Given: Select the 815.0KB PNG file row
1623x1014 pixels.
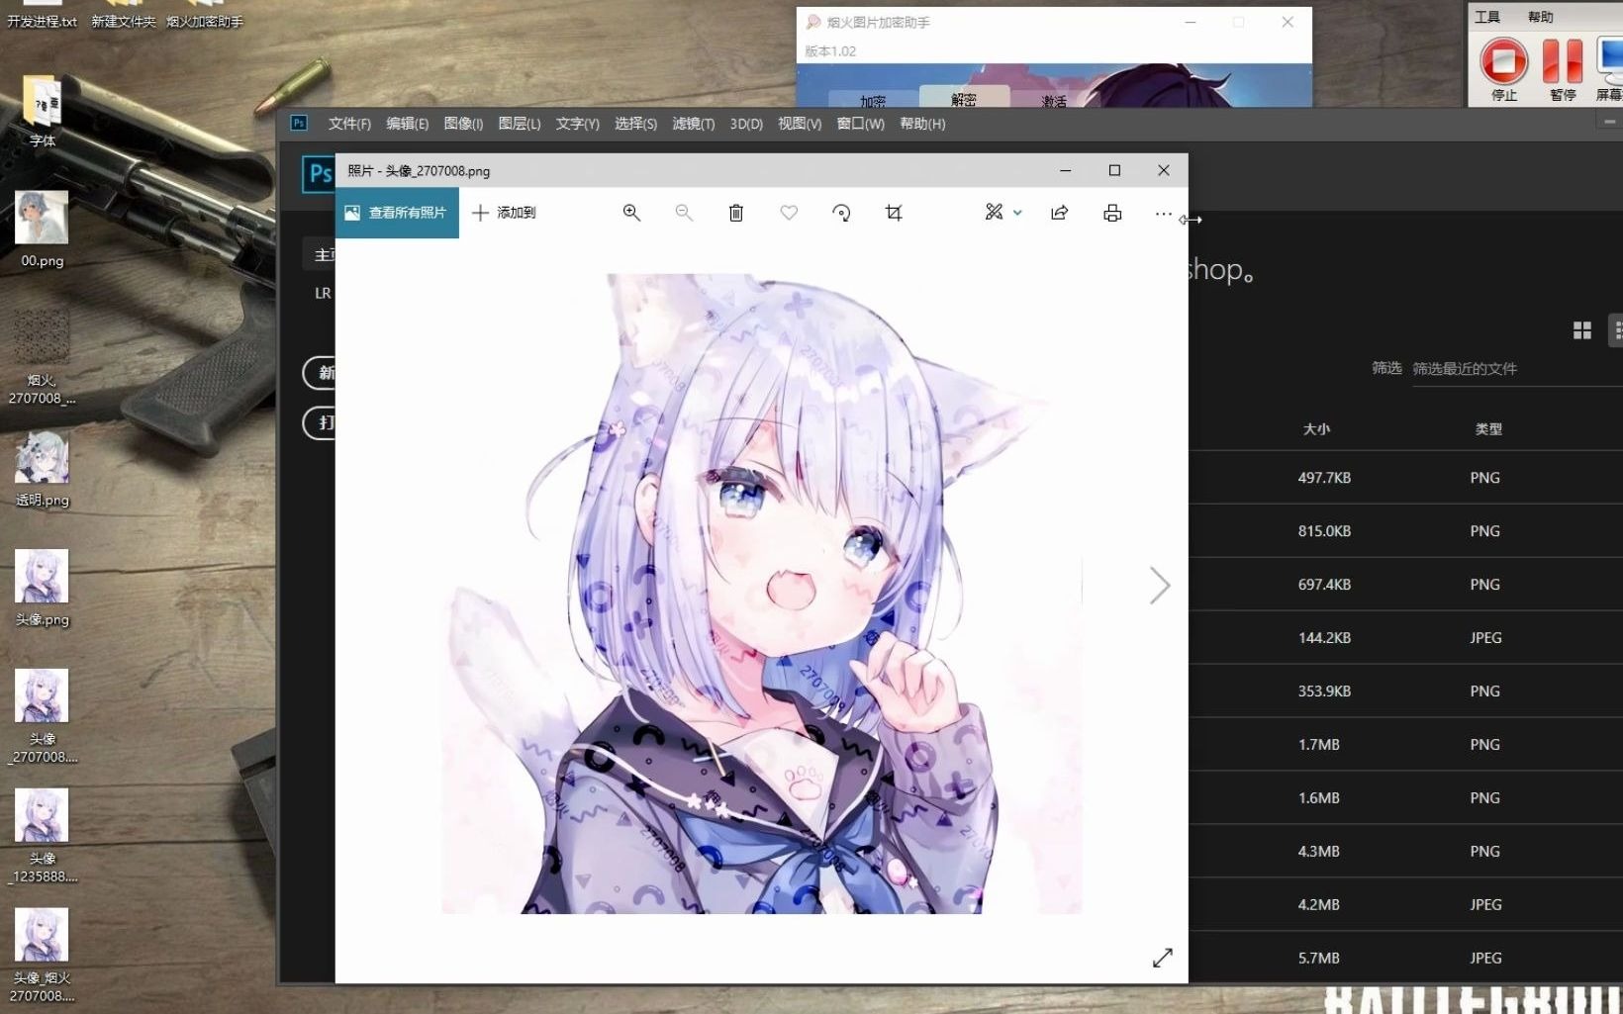Looking at the screenshot, I should click(x=1405, y=531).
